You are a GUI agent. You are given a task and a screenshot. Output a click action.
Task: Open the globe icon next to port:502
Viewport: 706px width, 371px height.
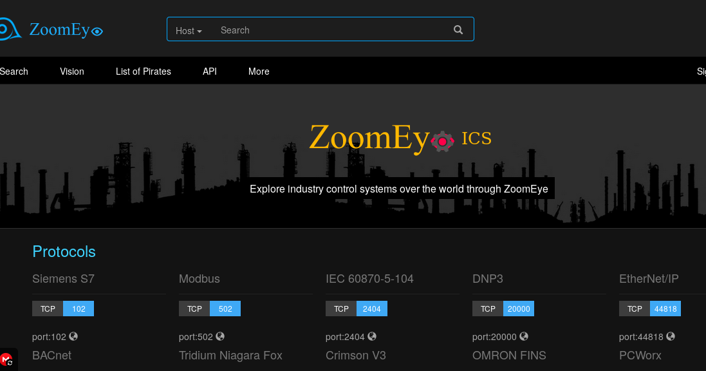click(x=219, y=336)
